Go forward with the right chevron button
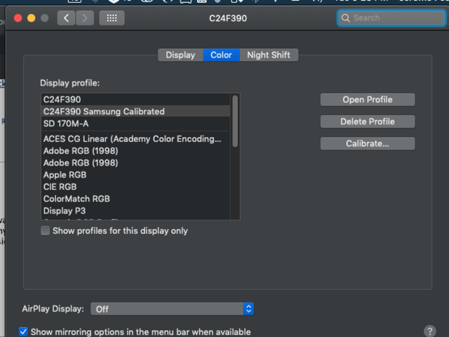449x337 pixels. click(x=85, y=18)
